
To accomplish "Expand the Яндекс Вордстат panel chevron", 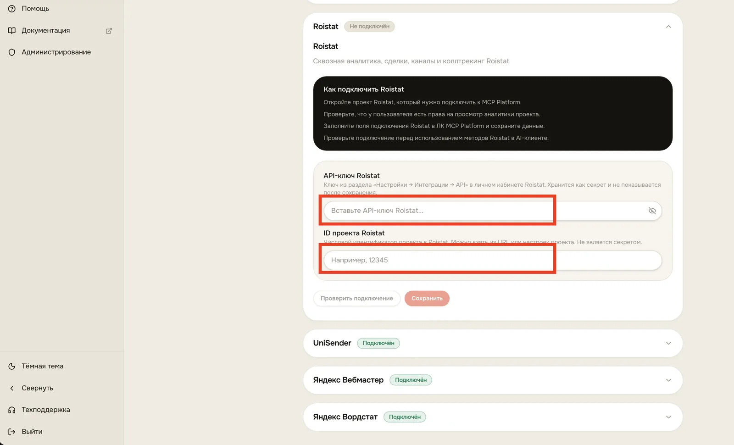I will [668, 417].
